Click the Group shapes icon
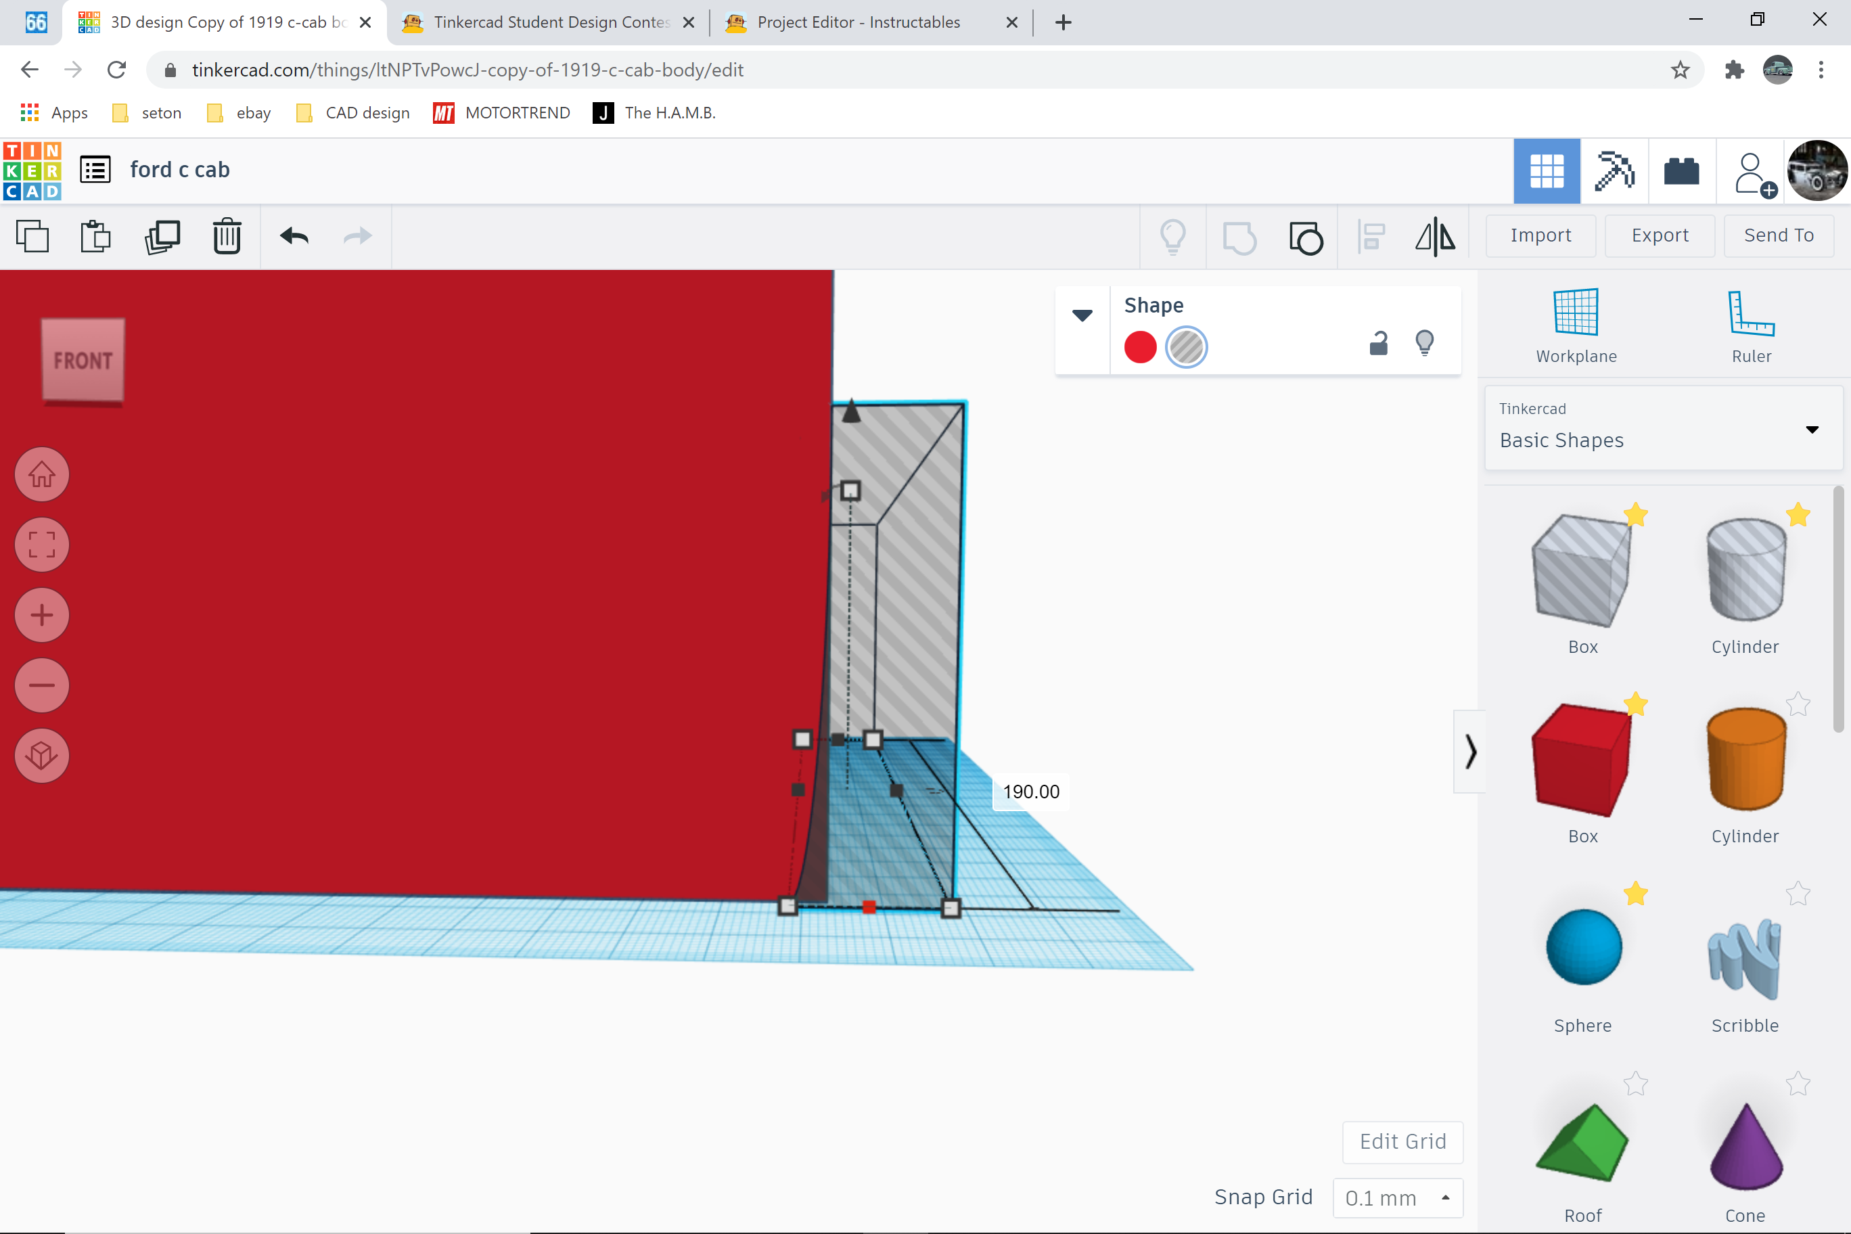This screenshot has height=1234, width=1851. pos(1239,237)
